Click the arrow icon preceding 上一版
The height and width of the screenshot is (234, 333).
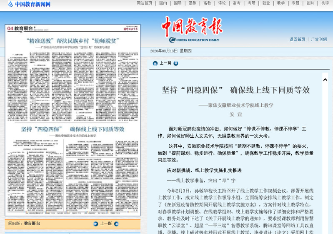[95, 224]
